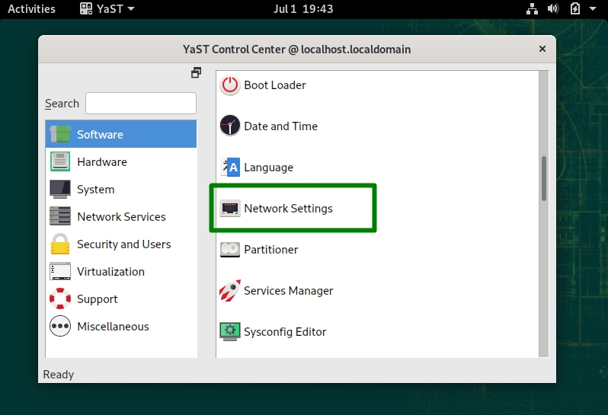
Task: Click the Virtualization terminal icon
Action: pos(60,271)
